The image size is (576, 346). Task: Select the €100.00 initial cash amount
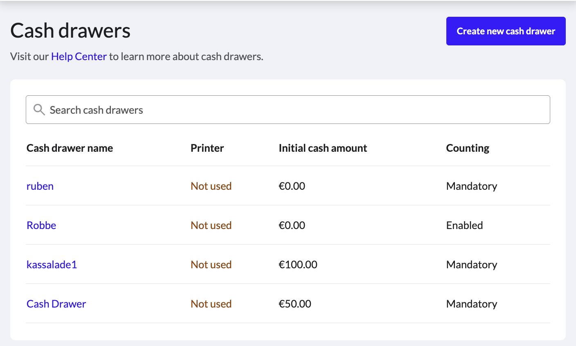[298, 265]
